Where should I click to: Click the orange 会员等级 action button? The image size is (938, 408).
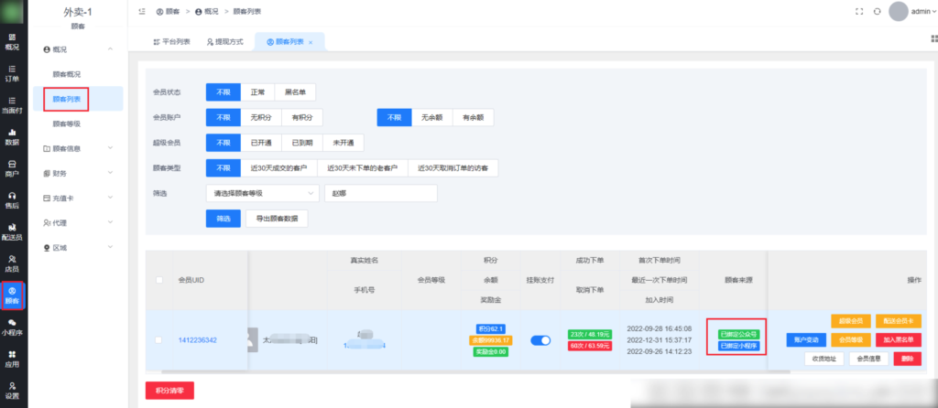pyautogui.click(x=851, y=340)
